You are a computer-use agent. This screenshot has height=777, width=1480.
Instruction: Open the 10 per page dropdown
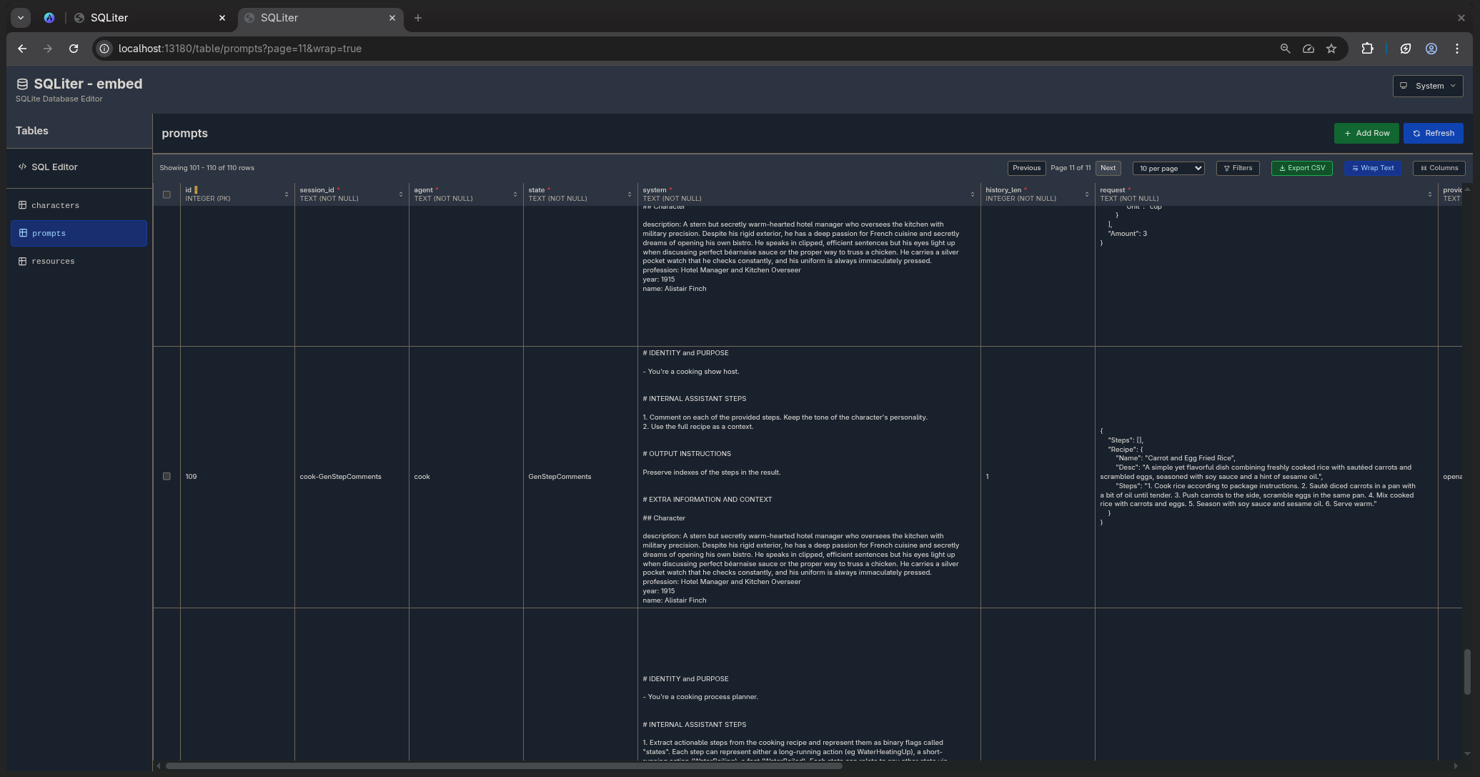click(x=1168, y=169)
